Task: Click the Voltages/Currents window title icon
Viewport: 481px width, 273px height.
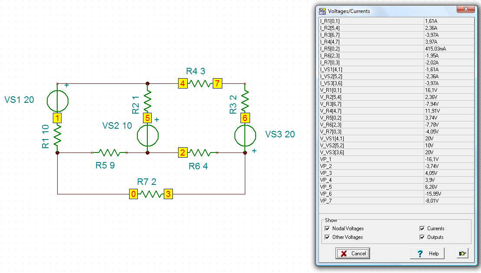Action: 322,11
